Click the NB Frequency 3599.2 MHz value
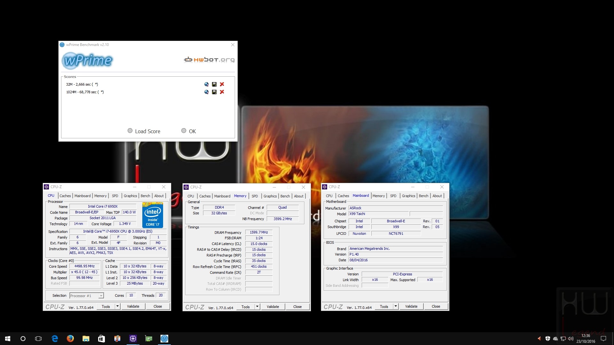 point(283,219)
